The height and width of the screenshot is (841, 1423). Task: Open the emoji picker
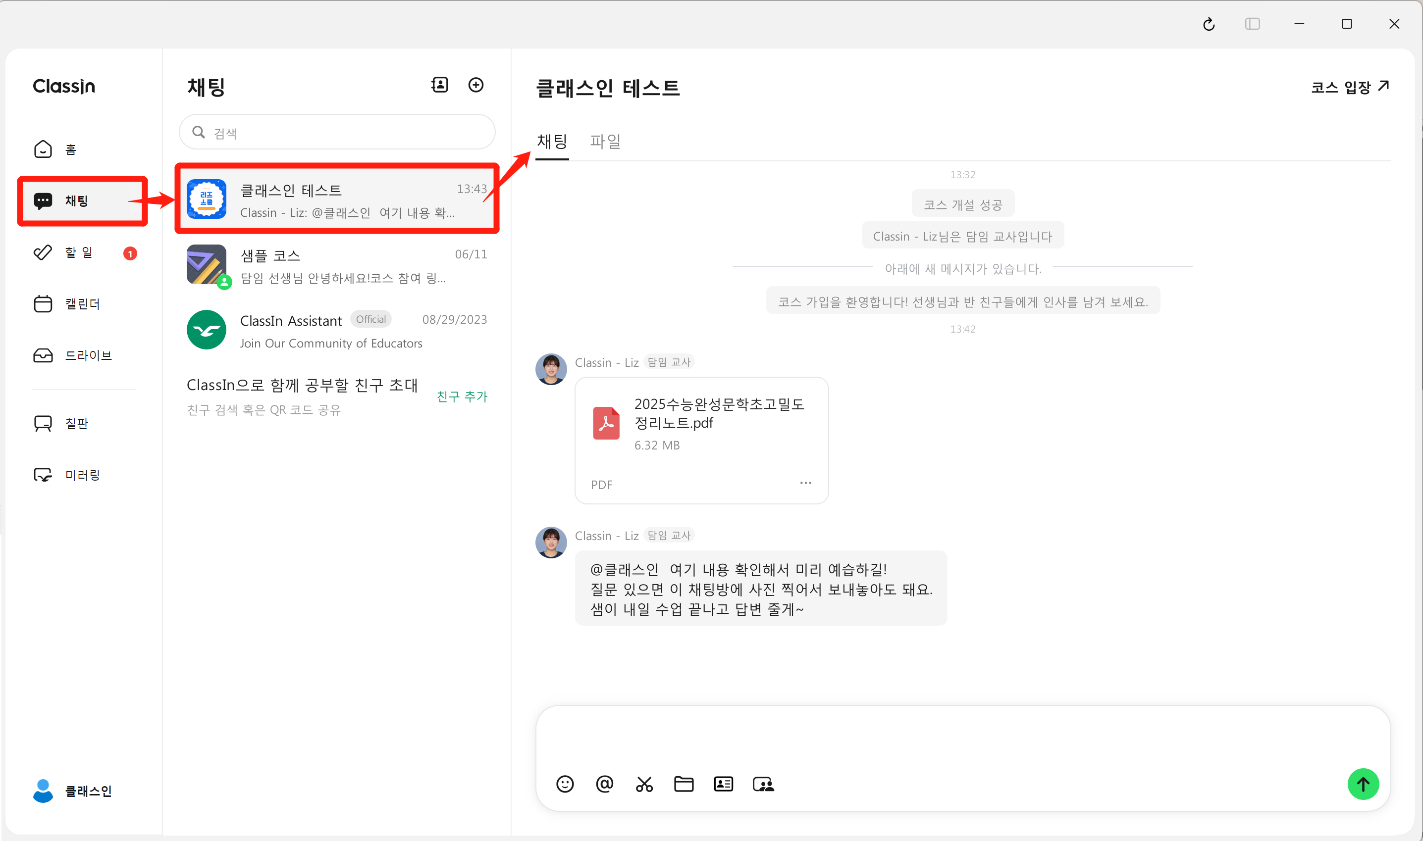(x=565, y=784)
